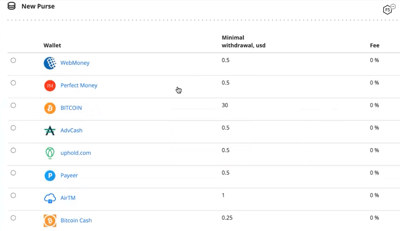Image resolution: width=400 pixels, height=231 pixels.
Task: Select the Payeer radio button
Action: pyautogui.click(x=14, y=173)
